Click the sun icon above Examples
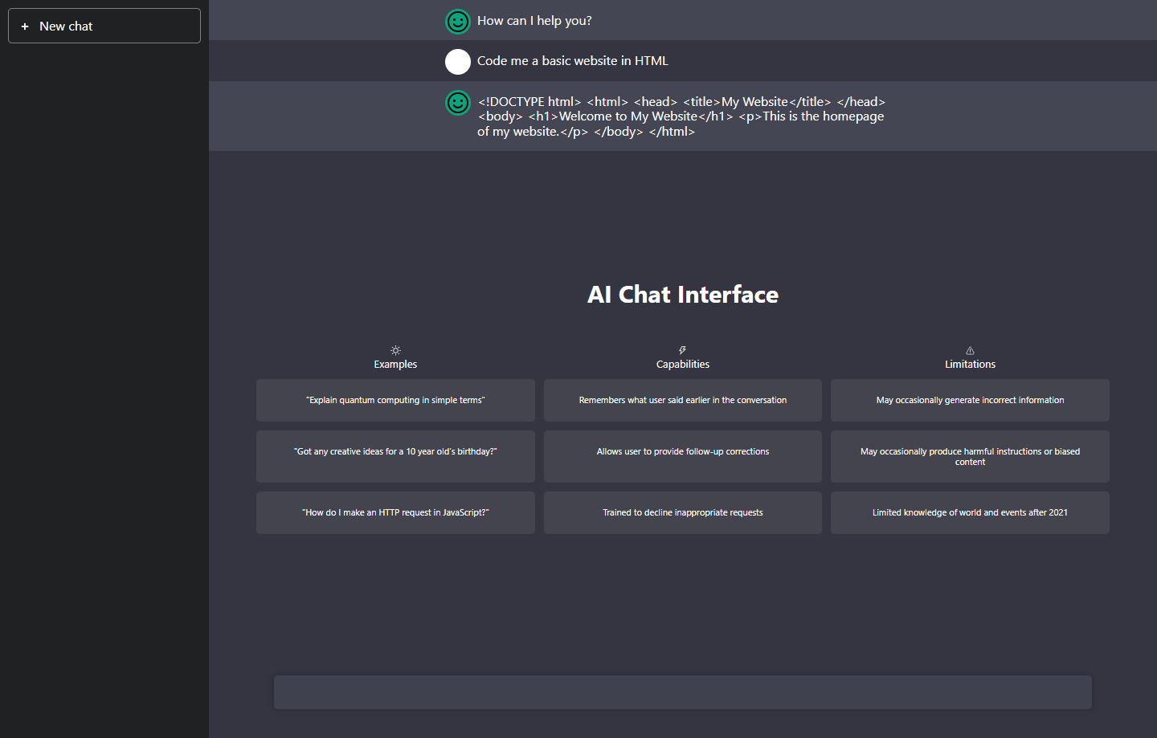 tap(395, 349)
